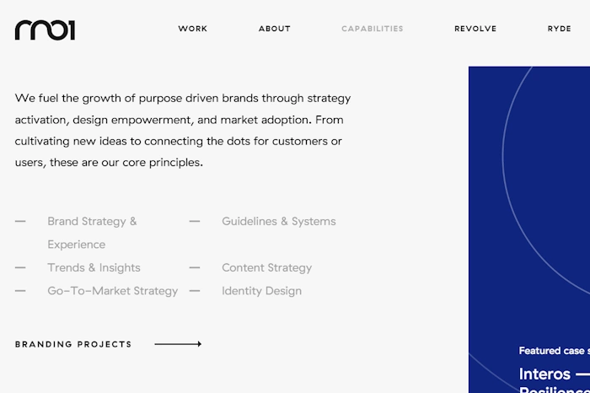Select Go-To-Market Strategy item
The width and height of the screenshot is (590, 393).
pyautogui.click(x=112, y=291)
